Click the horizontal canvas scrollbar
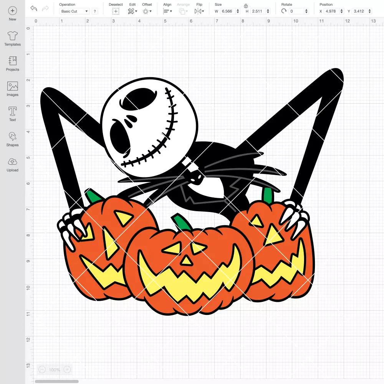Screen dimensions: 384x384 coord(56,381)
